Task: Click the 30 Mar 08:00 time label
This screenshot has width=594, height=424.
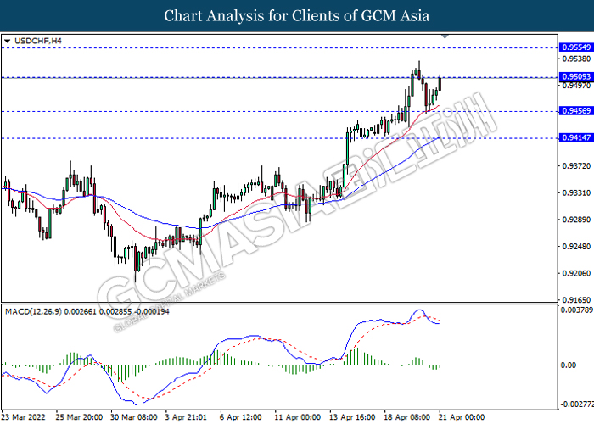Action: [x=134, y=417]
